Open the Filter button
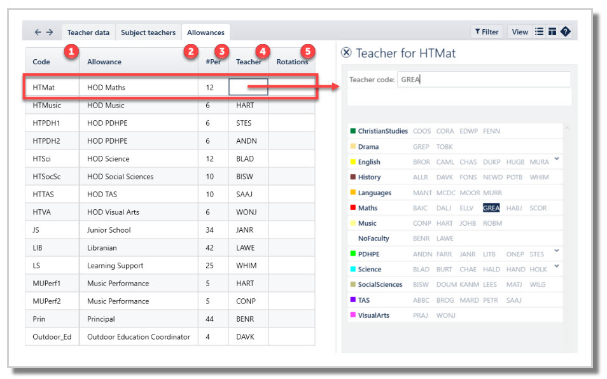 487,32
